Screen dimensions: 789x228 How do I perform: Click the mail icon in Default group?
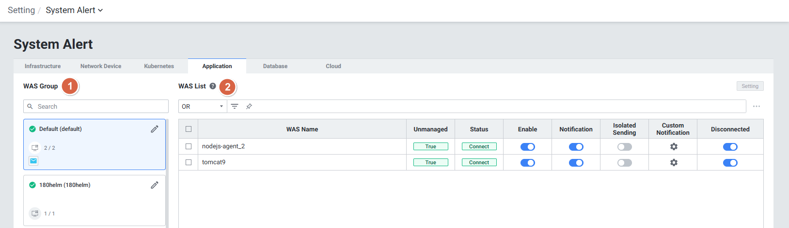(x=33, y=161)
